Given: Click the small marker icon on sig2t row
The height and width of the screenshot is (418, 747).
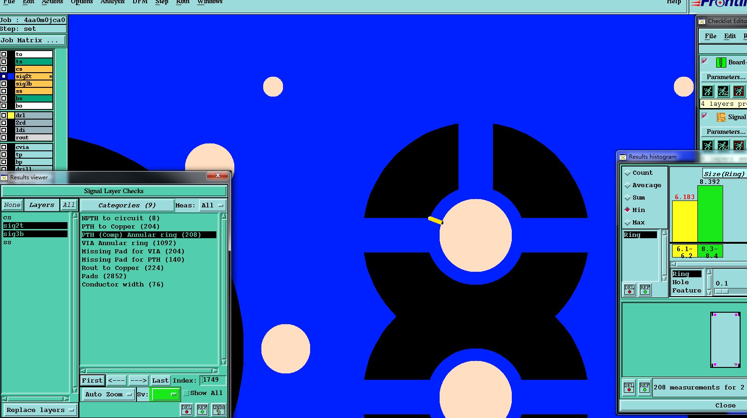Looking at the screenshot, I should pos(51,76).
